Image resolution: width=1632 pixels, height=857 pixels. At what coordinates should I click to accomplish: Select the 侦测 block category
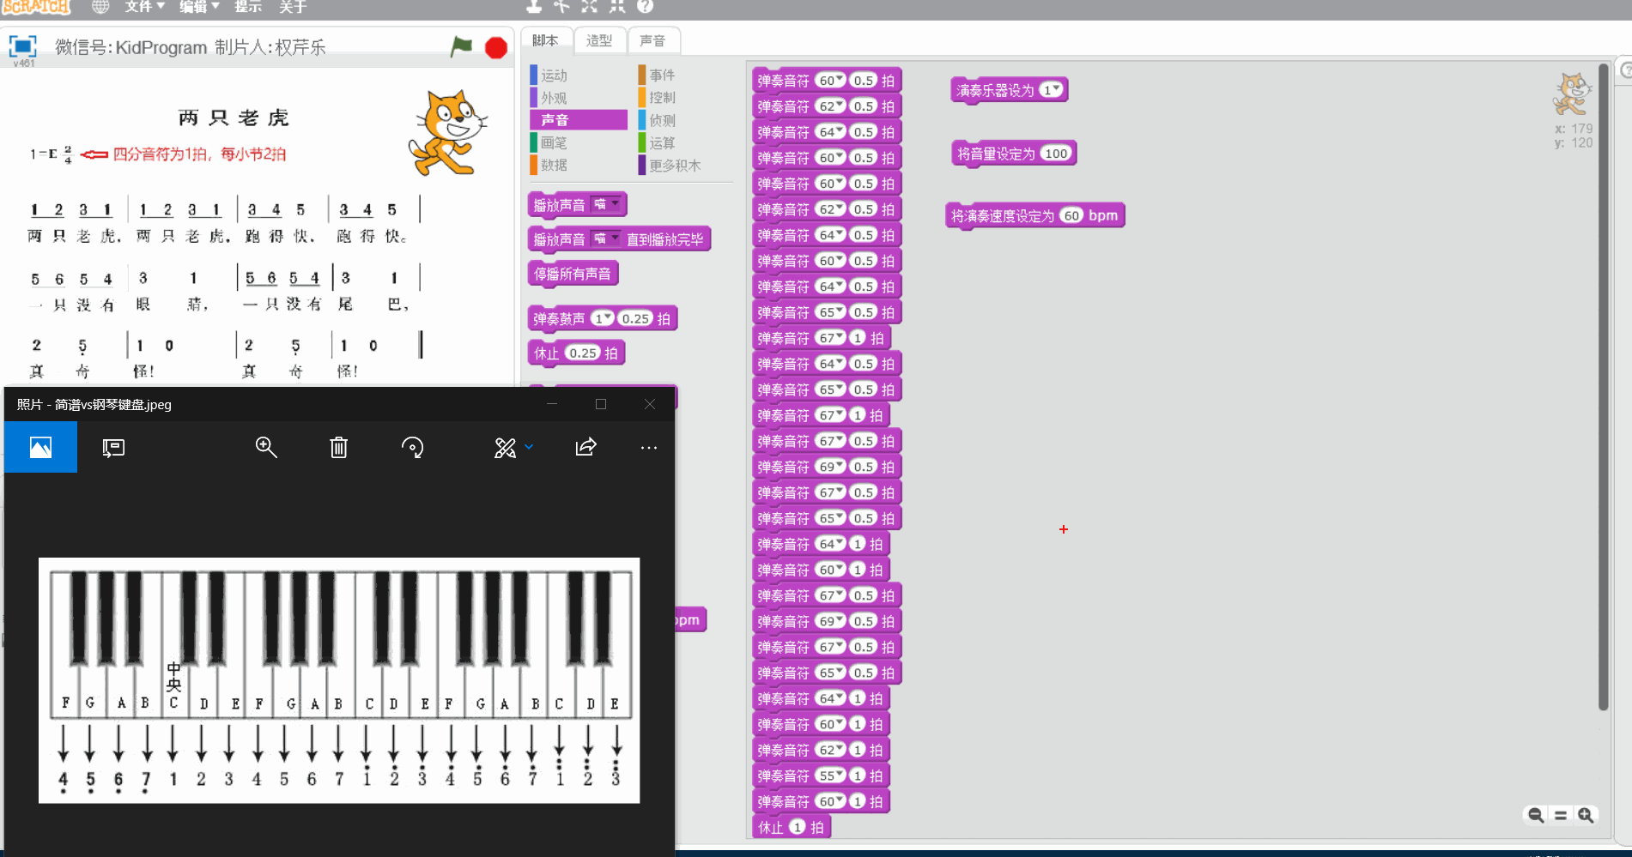pos(662,120)
